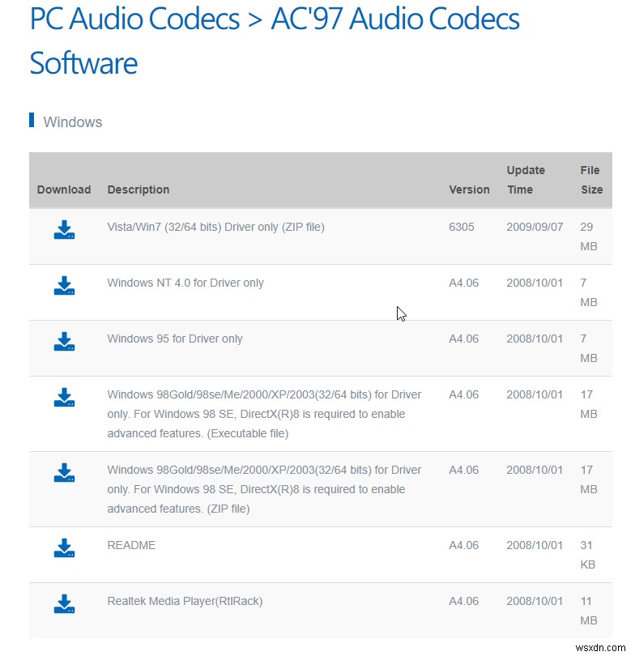
Task: Click the Download column header
Action: (x=63, y=190)
